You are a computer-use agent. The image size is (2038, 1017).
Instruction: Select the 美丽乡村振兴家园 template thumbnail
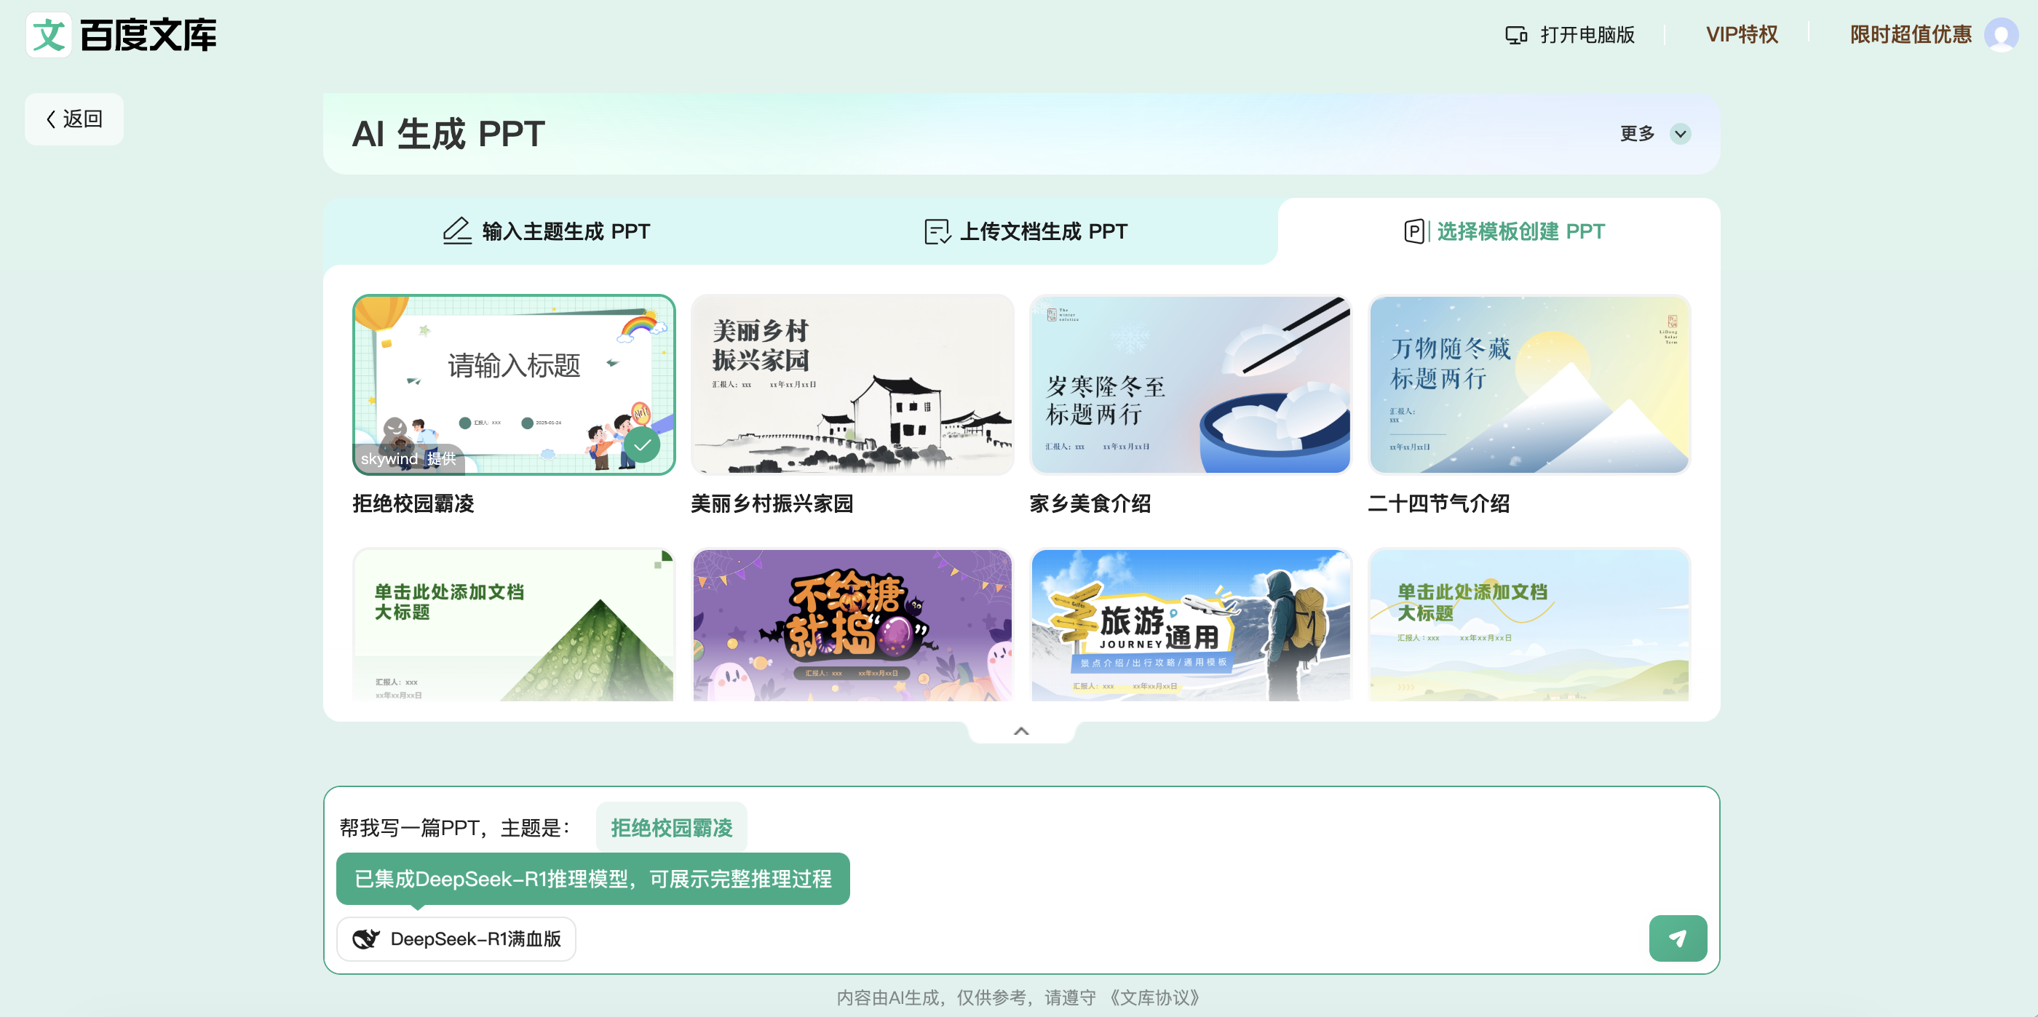pos(852,385)
